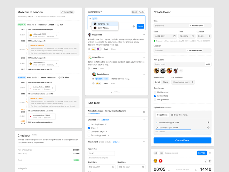Click the @Albert Flores mention link
Viewport: 229px width, 172px height.
click(102, 79)
